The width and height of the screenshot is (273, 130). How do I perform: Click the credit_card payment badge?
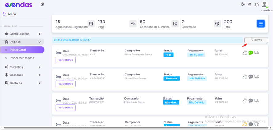(196, 55)
